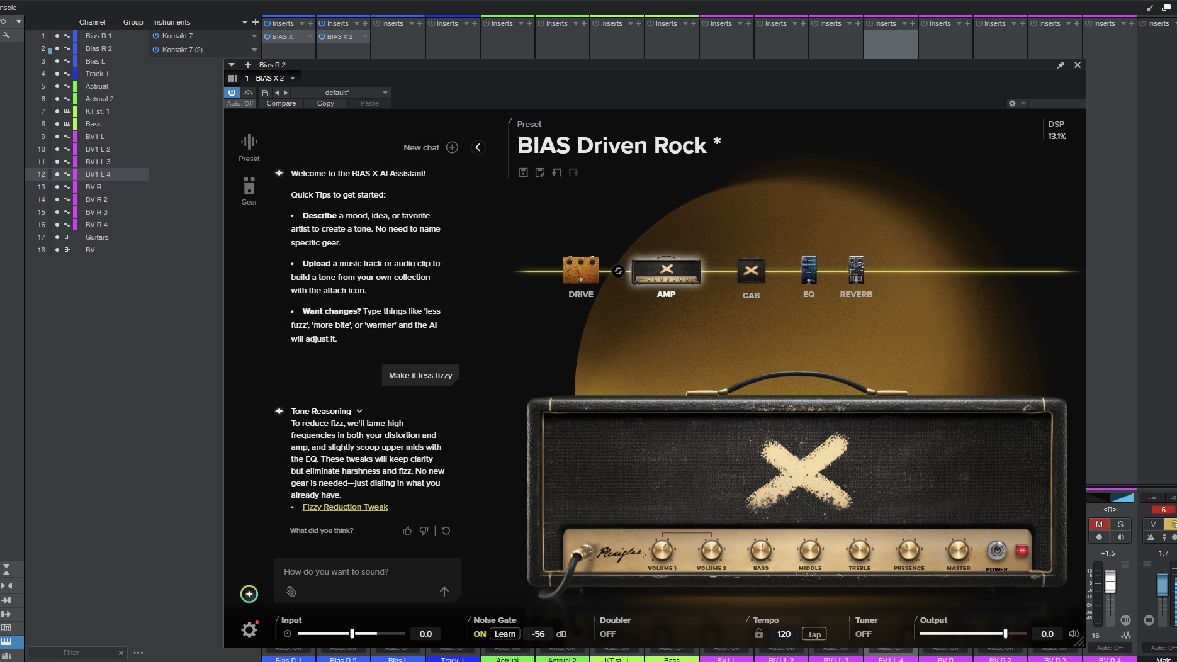1177x662 pixels.
Task: Click the Save As preset icon
Action: click(x=540, y=172)
